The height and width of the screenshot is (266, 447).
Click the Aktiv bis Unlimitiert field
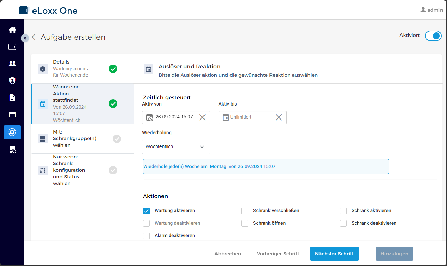coord(252,117)
